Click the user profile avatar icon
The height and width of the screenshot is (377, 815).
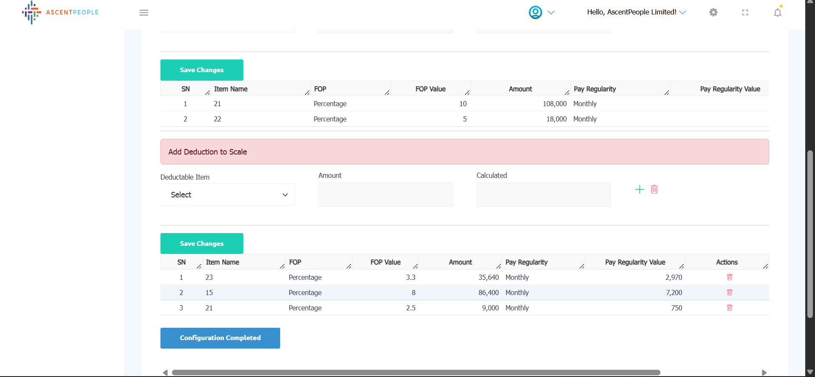point(535,12)
